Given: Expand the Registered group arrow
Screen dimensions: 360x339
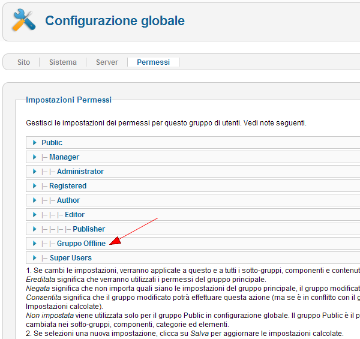Looking at the screenshot, I should pyautogui.click(x=35, y=185).
